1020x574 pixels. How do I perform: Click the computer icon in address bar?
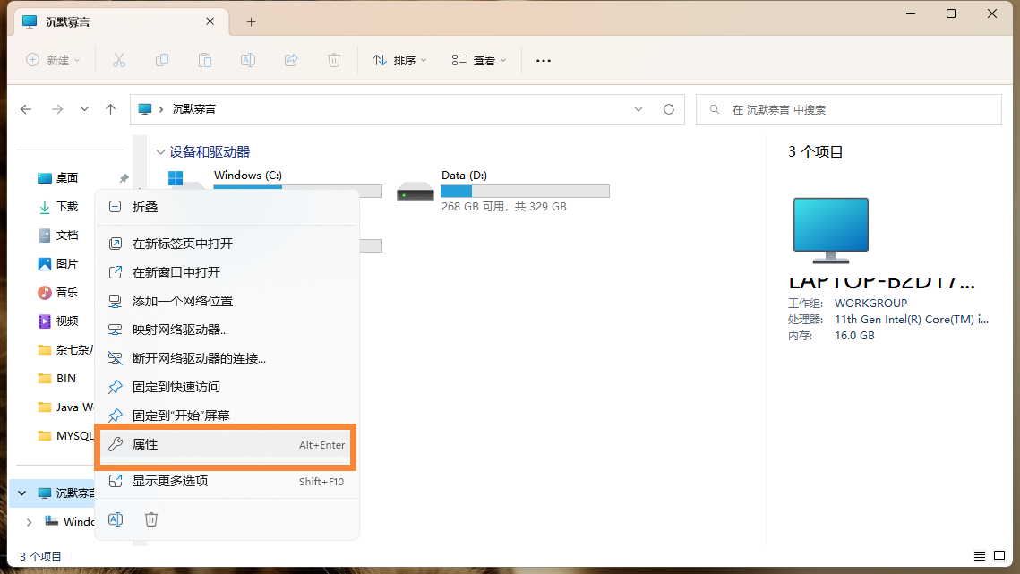(145, 109)
